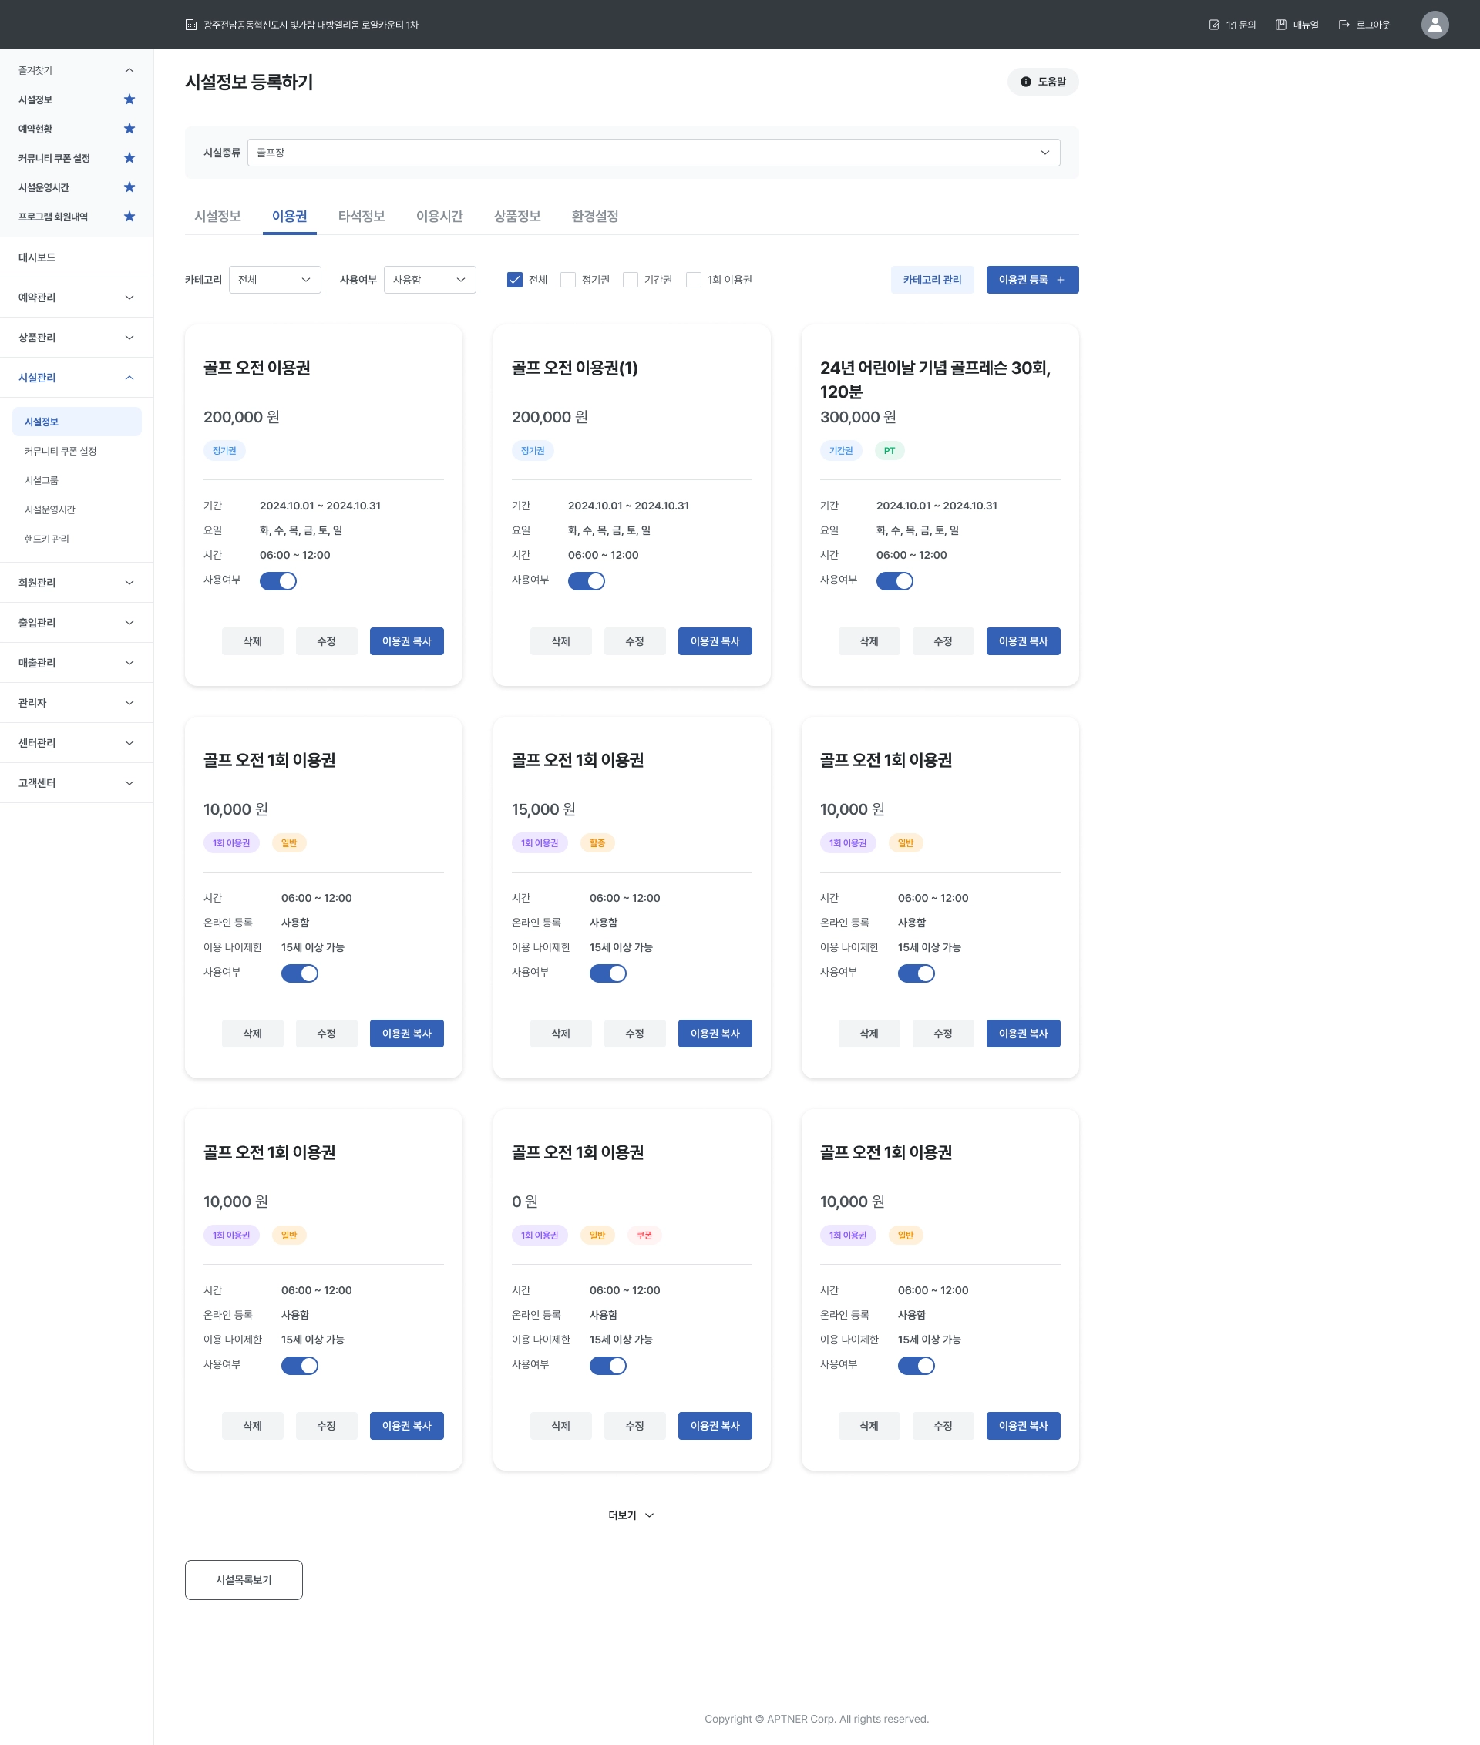Click the 이용권 등록 + button
The image size is (1480, 1745).
(1031, 281)
